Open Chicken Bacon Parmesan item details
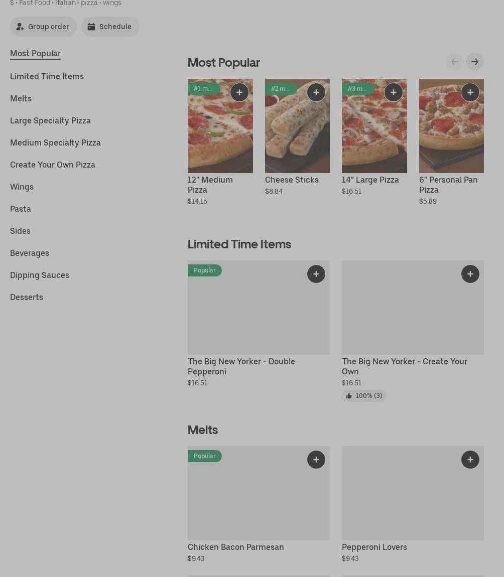 tap(235, 547)
